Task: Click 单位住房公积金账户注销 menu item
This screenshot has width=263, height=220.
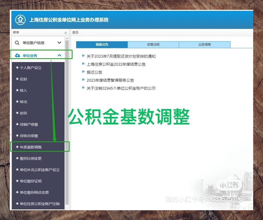Action: (39, 204)
